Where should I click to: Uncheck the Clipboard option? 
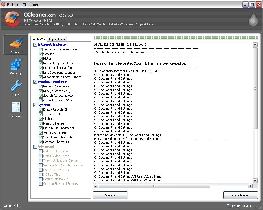(41, 119)
